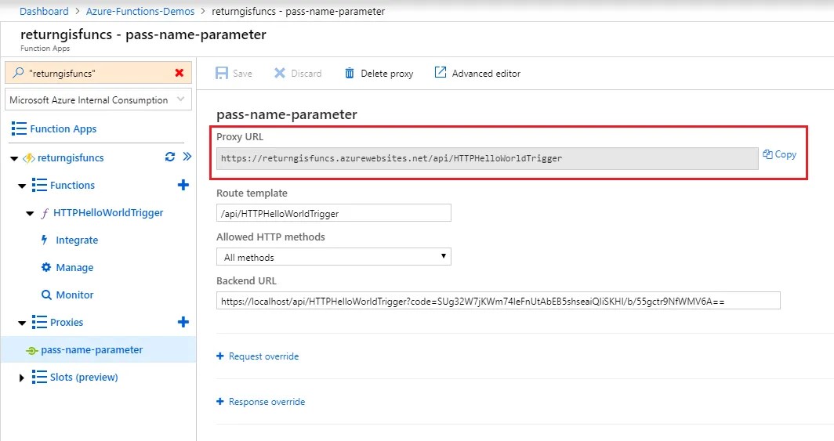Open Function Apps list
Viewport: 834px width, 441px height.
[63, 128]
